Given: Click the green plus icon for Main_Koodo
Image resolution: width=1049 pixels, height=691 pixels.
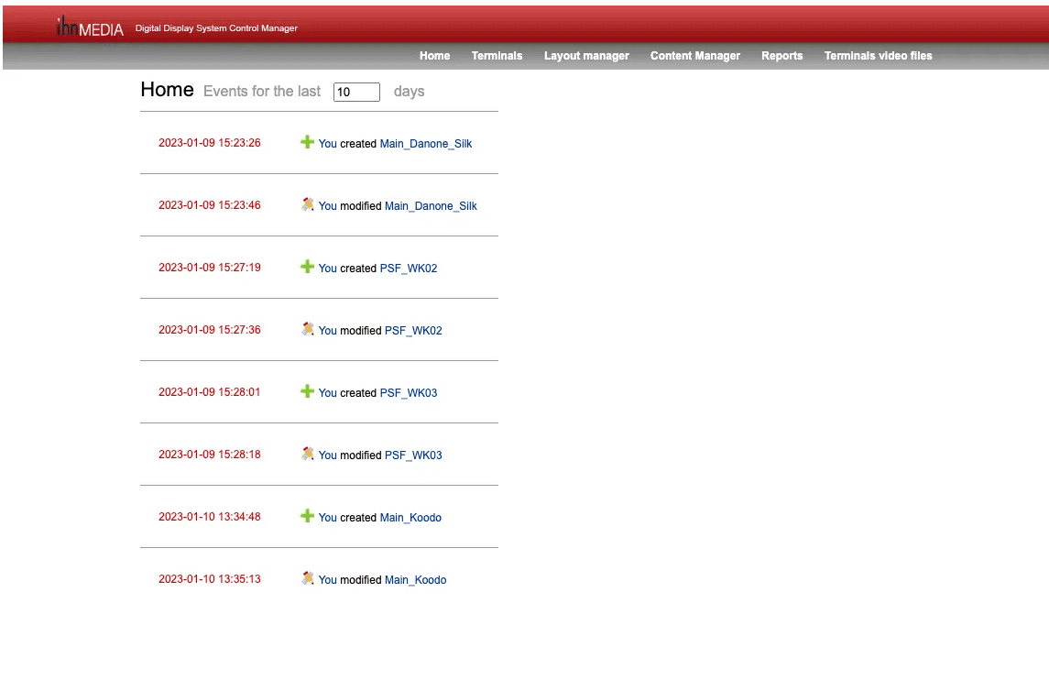Looking at the screenshot, I should 307,516.
